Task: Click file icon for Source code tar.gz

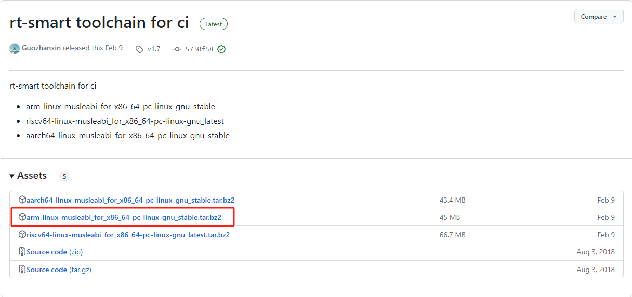Action: 22,270
